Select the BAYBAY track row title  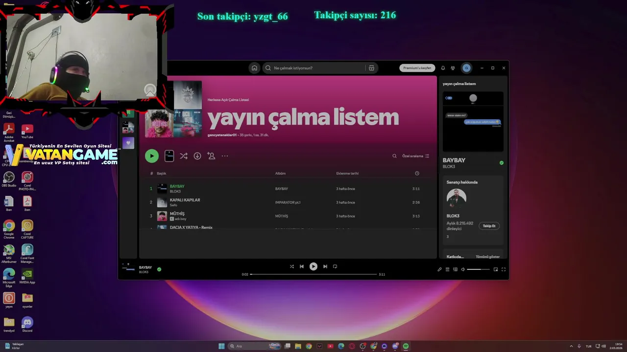pyautogui.click(x=177, y=186)
